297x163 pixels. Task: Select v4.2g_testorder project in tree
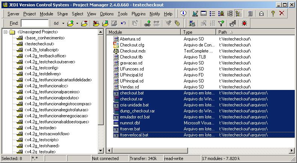[x=41, y=128]
